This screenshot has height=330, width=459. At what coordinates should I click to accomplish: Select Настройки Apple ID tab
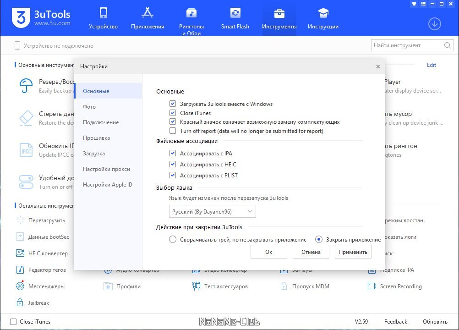(x=108, y=184)
